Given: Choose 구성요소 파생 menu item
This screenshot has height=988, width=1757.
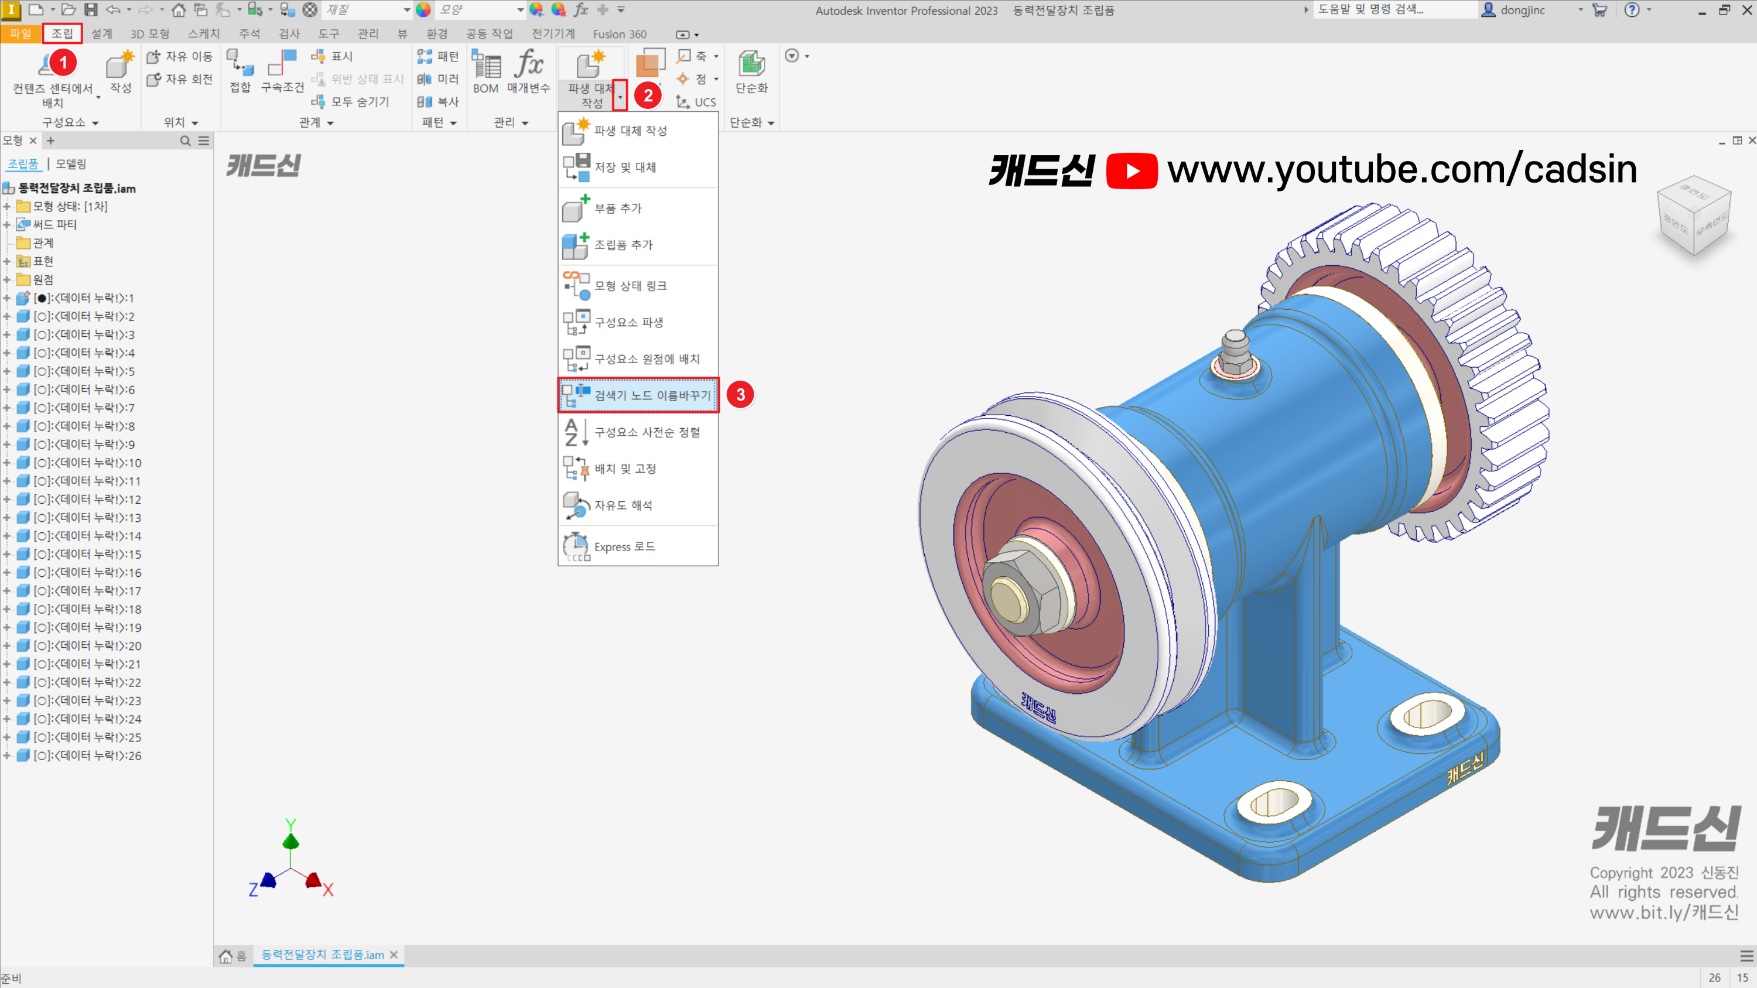Looking at the screenshot, I should pyautogui.click(x=638, y=323).
